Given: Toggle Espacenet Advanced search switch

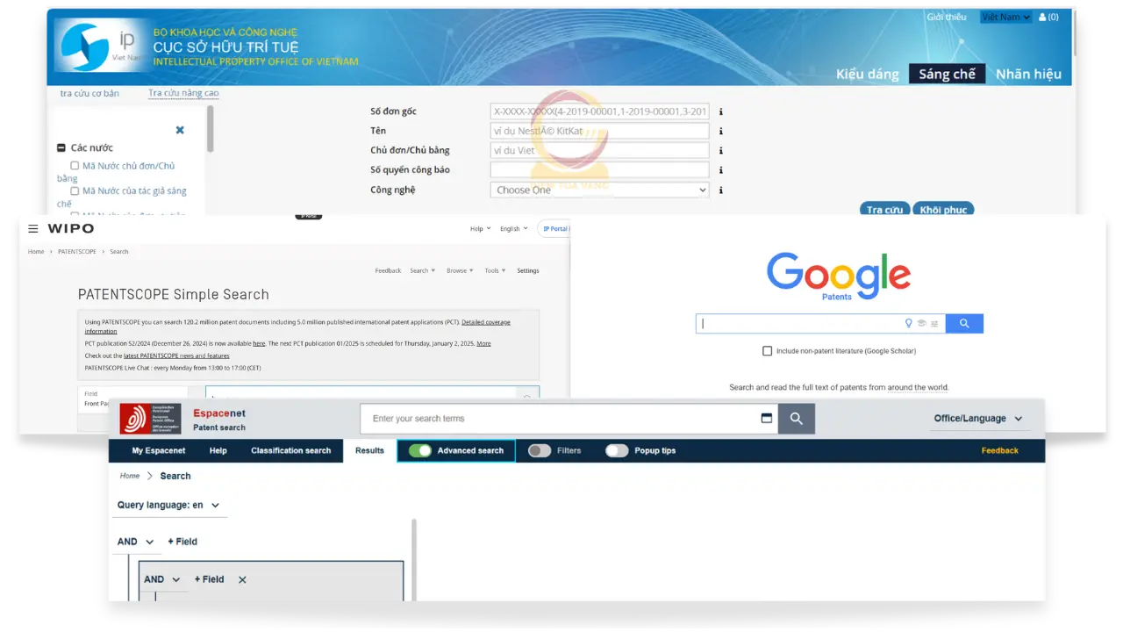Looking at the screenshot, I should [x=420, y=450].
